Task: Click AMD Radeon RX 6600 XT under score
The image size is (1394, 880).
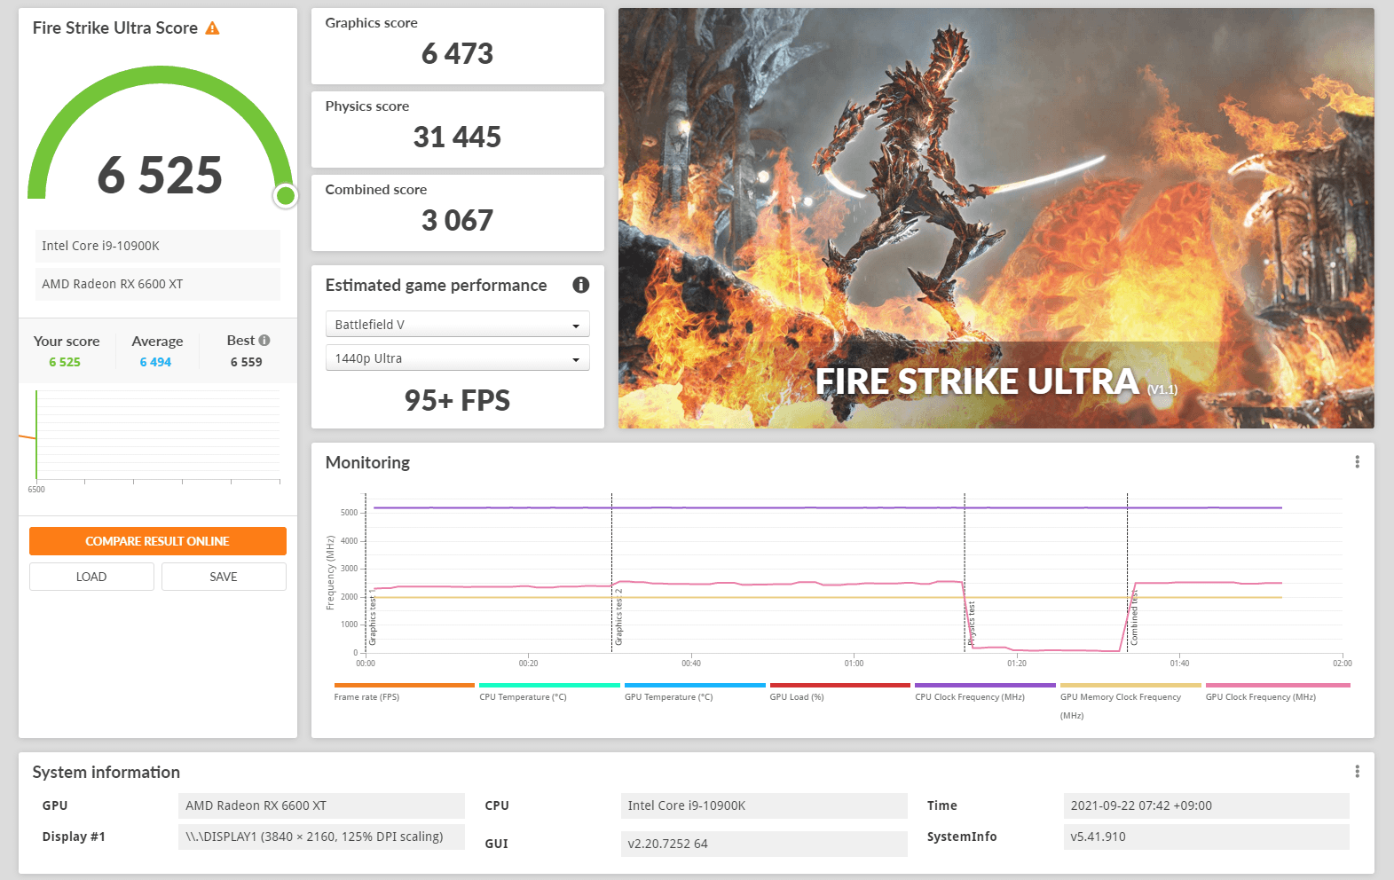Action: click(158, 284)
